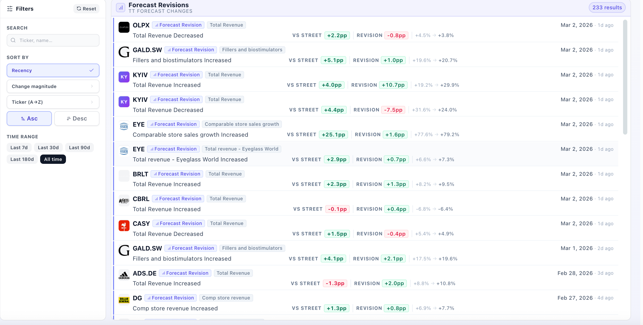Open Ticker (A→Z) sort option chevron
Screen dimensions: 643x325
[92, 102]
